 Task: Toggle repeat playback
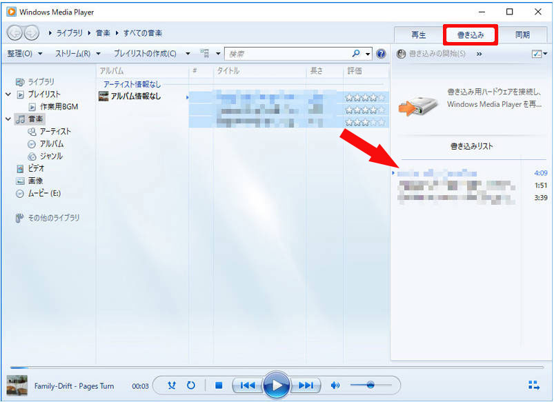click(x=191, y=385)
